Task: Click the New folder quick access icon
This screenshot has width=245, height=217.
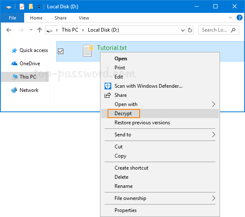Action: [x=31, y=7]
